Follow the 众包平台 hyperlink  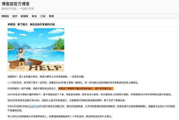[34, 106]
